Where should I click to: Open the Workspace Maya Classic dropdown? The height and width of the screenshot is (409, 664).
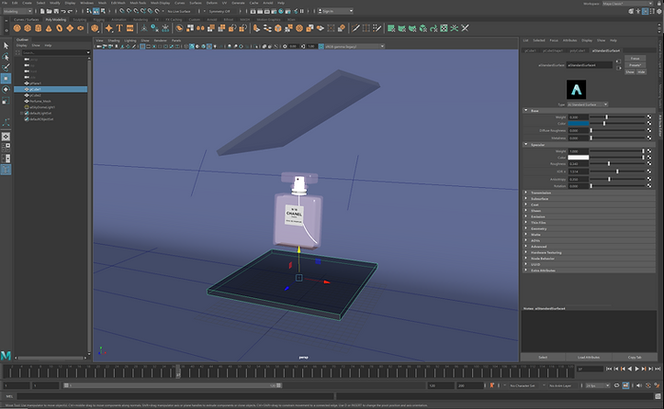[x=627, y=4]
